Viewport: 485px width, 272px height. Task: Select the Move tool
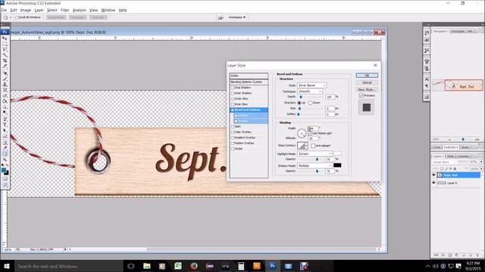coord(5,39)
